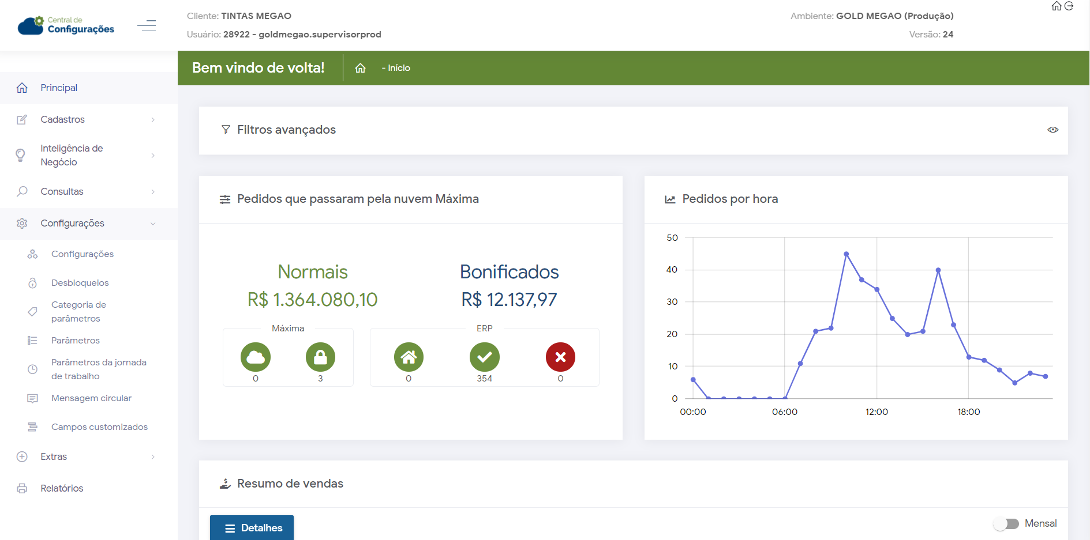Show filters using the eye icon

coord(1052,130)
